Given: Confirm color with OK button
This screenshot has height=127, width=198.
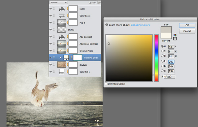Looking at the screenshot, I should point(187,25).
